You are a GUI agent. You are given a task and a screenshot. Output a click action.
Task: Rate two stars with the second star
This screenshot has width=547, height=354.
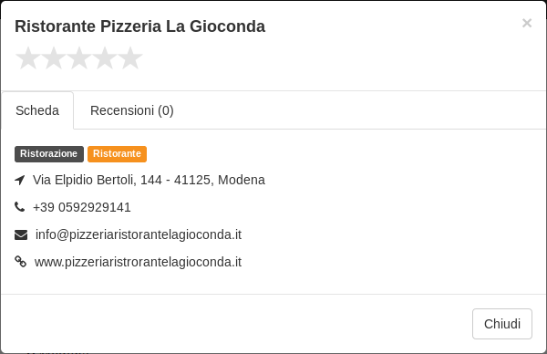point(54,58)
